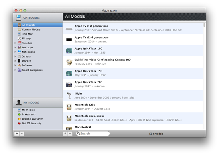This screenshot has height=155, width=219.
Task: Click the QuickTake 150 camera icon
Action: coord(69,73)
